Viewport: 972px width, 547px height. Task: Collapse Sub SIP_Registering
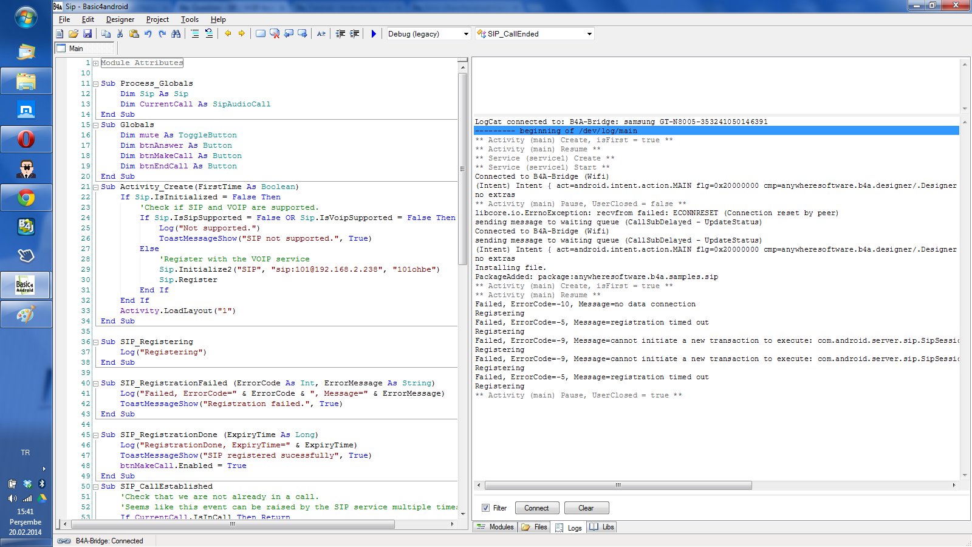click(95, 342)
